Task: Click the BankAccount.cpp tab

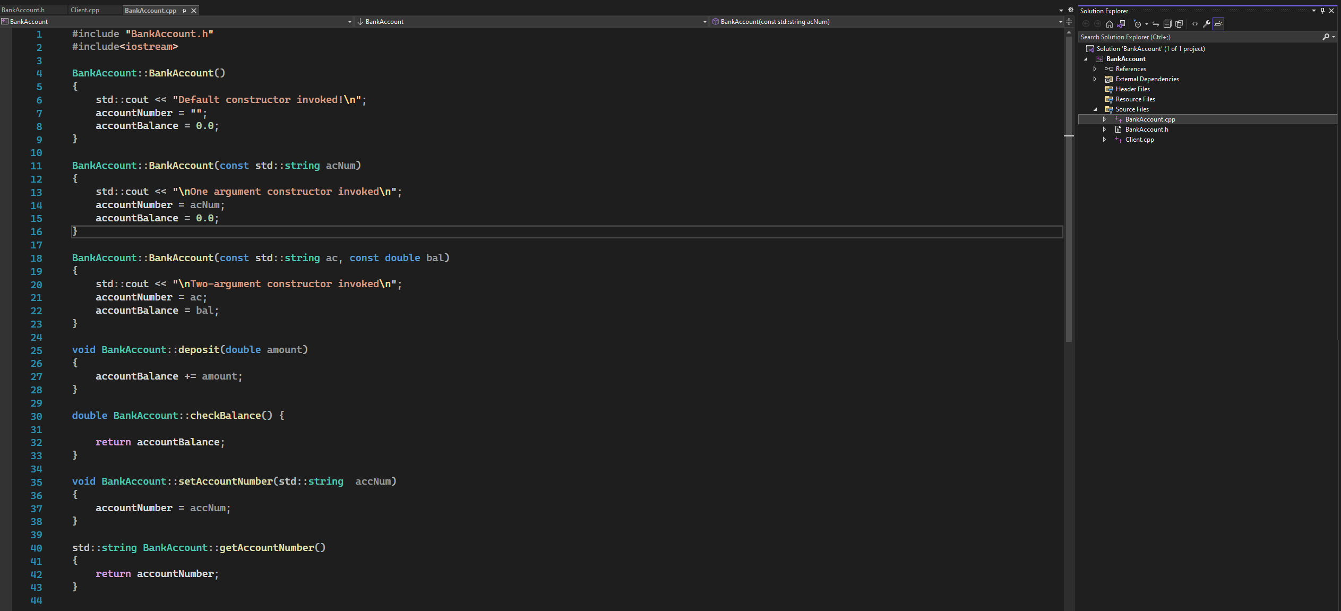Action: (x=150, y=10)
